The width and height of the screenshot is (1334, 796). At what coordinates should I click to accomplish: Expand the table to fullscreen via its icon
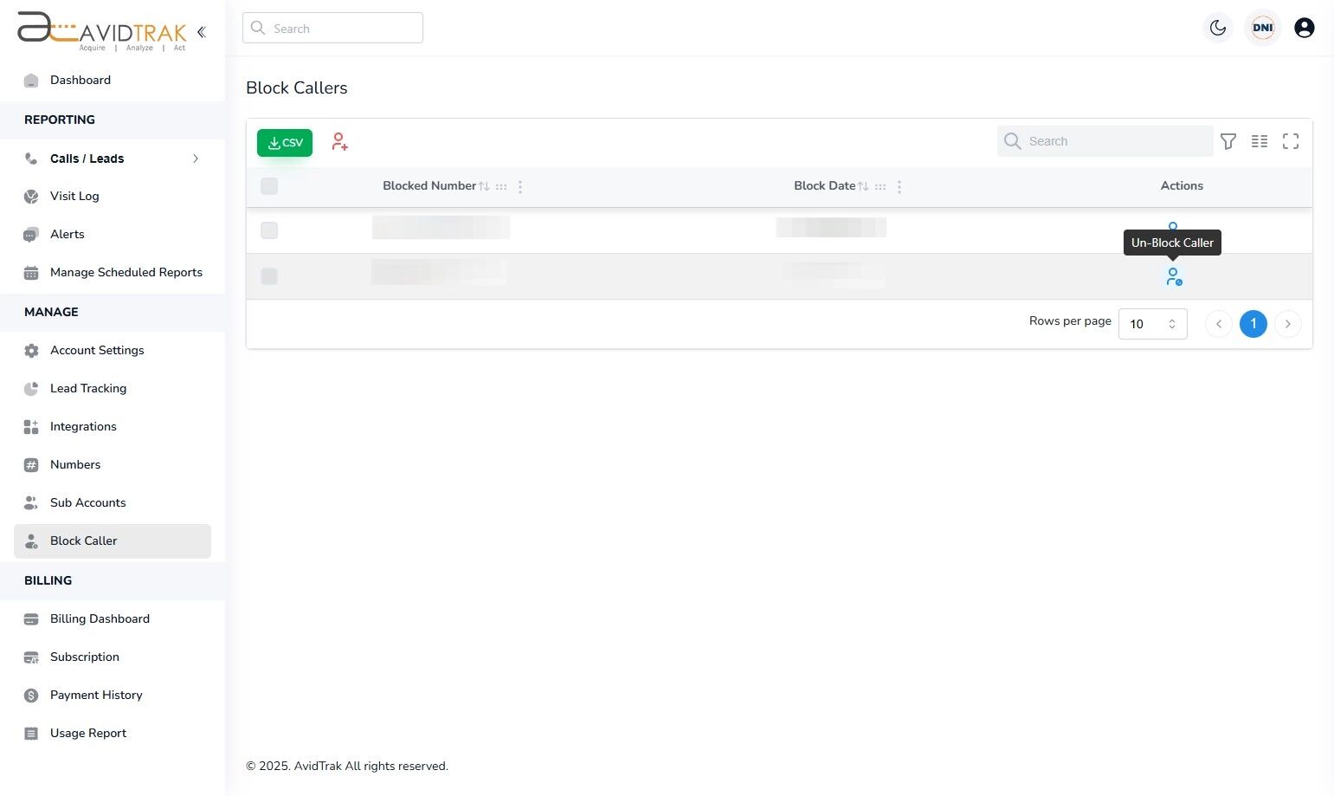pos(1291,141)
